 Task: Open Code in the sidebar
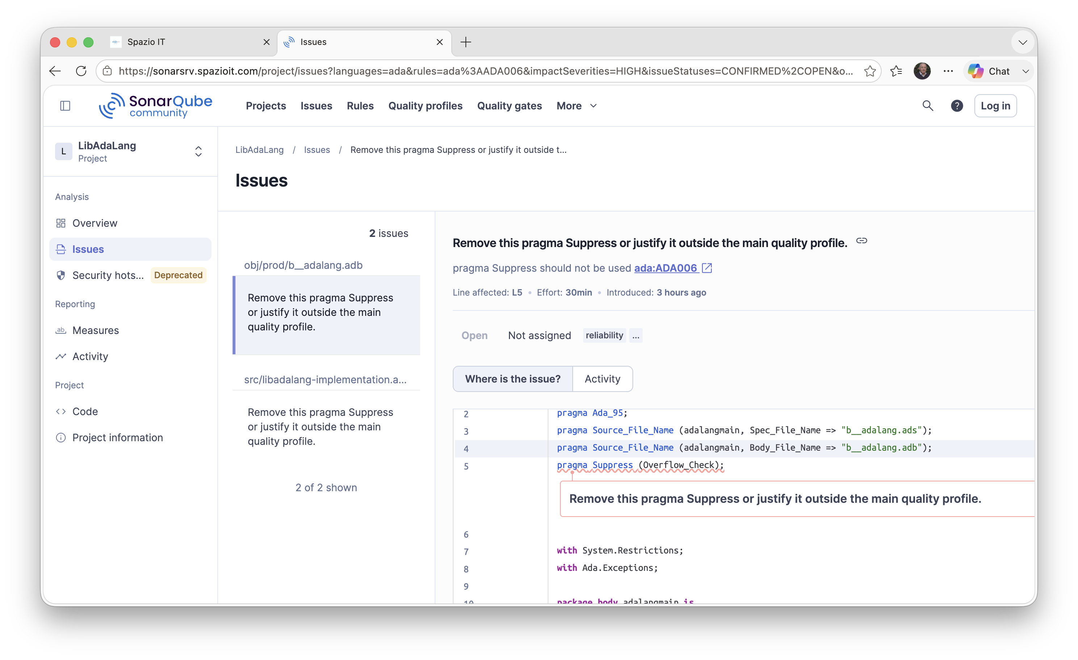130,412
